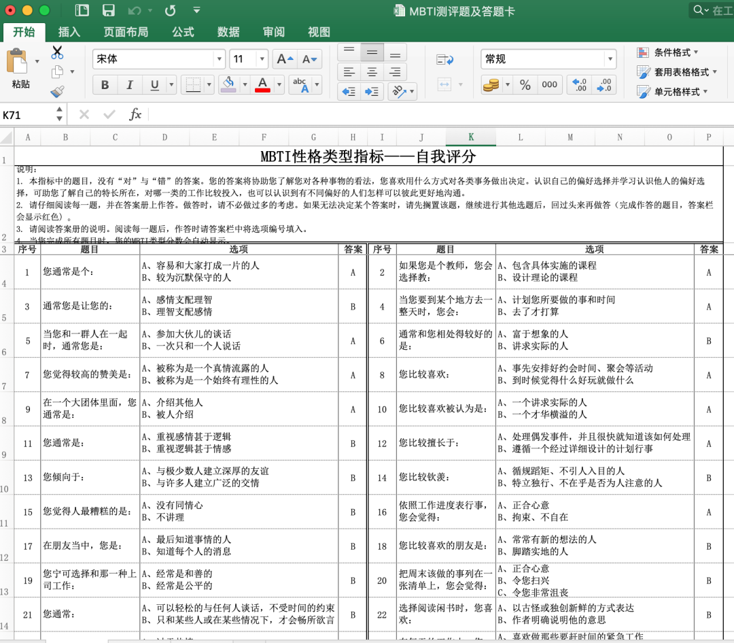Expand border style arrow
734x643 pixels.
pos(209,85)
